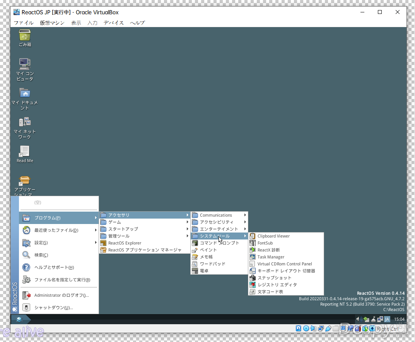The image size is (415, 342).
Task: Select システム ツール menu entry
Action: pos(219,236)
